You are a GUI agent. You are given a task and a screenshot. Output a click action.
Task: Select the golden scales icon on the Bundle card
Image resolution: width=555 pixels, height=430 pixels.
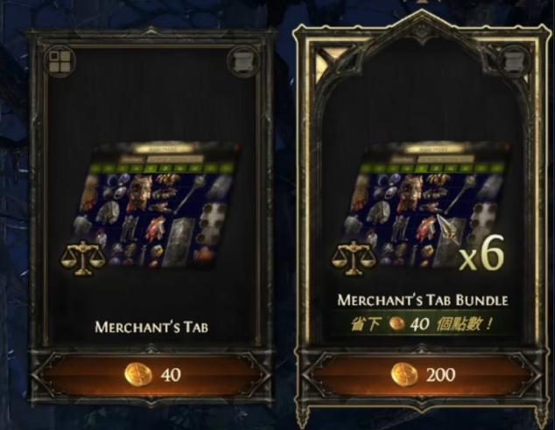coord(354,258)
